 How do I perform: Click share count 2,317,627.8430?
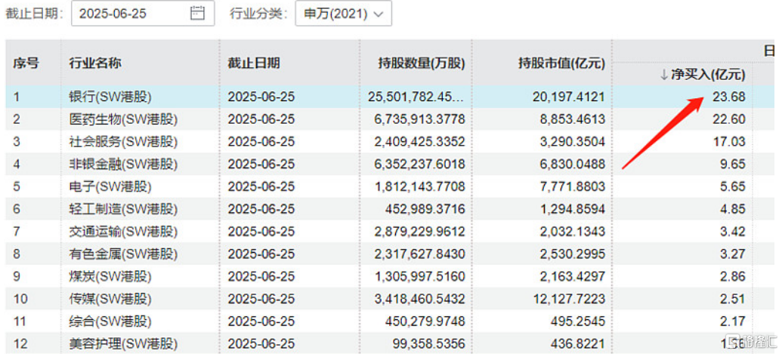[x=420, y=254]
